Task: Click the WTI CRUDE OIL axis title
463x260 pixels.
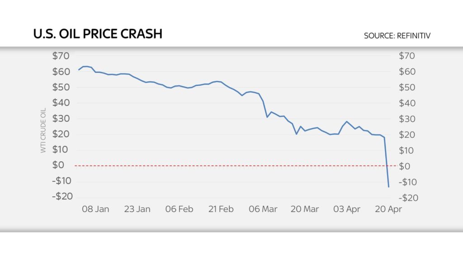Action: (43, 130)
